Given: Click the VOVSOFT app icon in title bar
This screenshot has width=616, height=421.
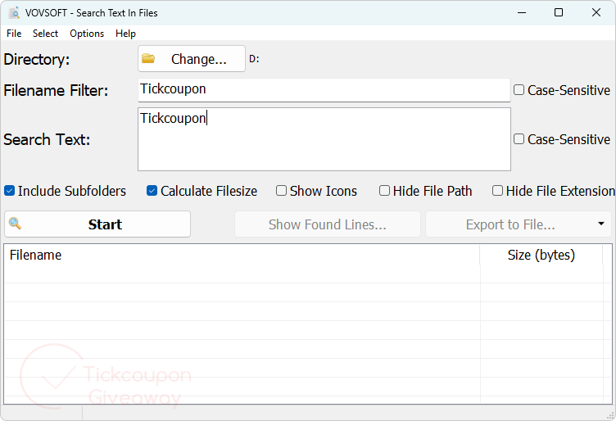Looking at the screenshot, I should point(14,13).
